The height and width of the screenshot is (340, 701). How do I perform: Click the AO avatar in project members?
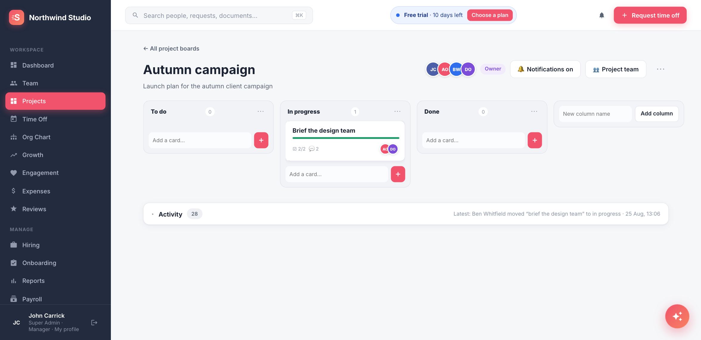coord(444,69)
